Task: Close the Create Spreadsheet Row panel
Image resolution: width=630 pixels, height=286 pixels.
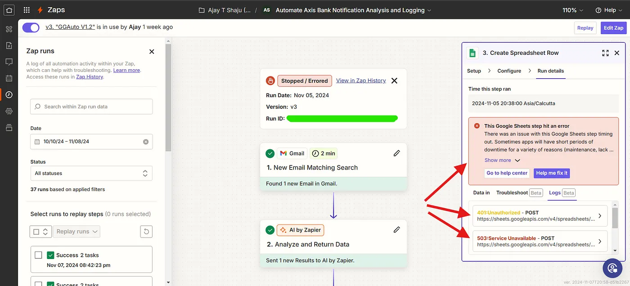Action: tap(617, 53)
